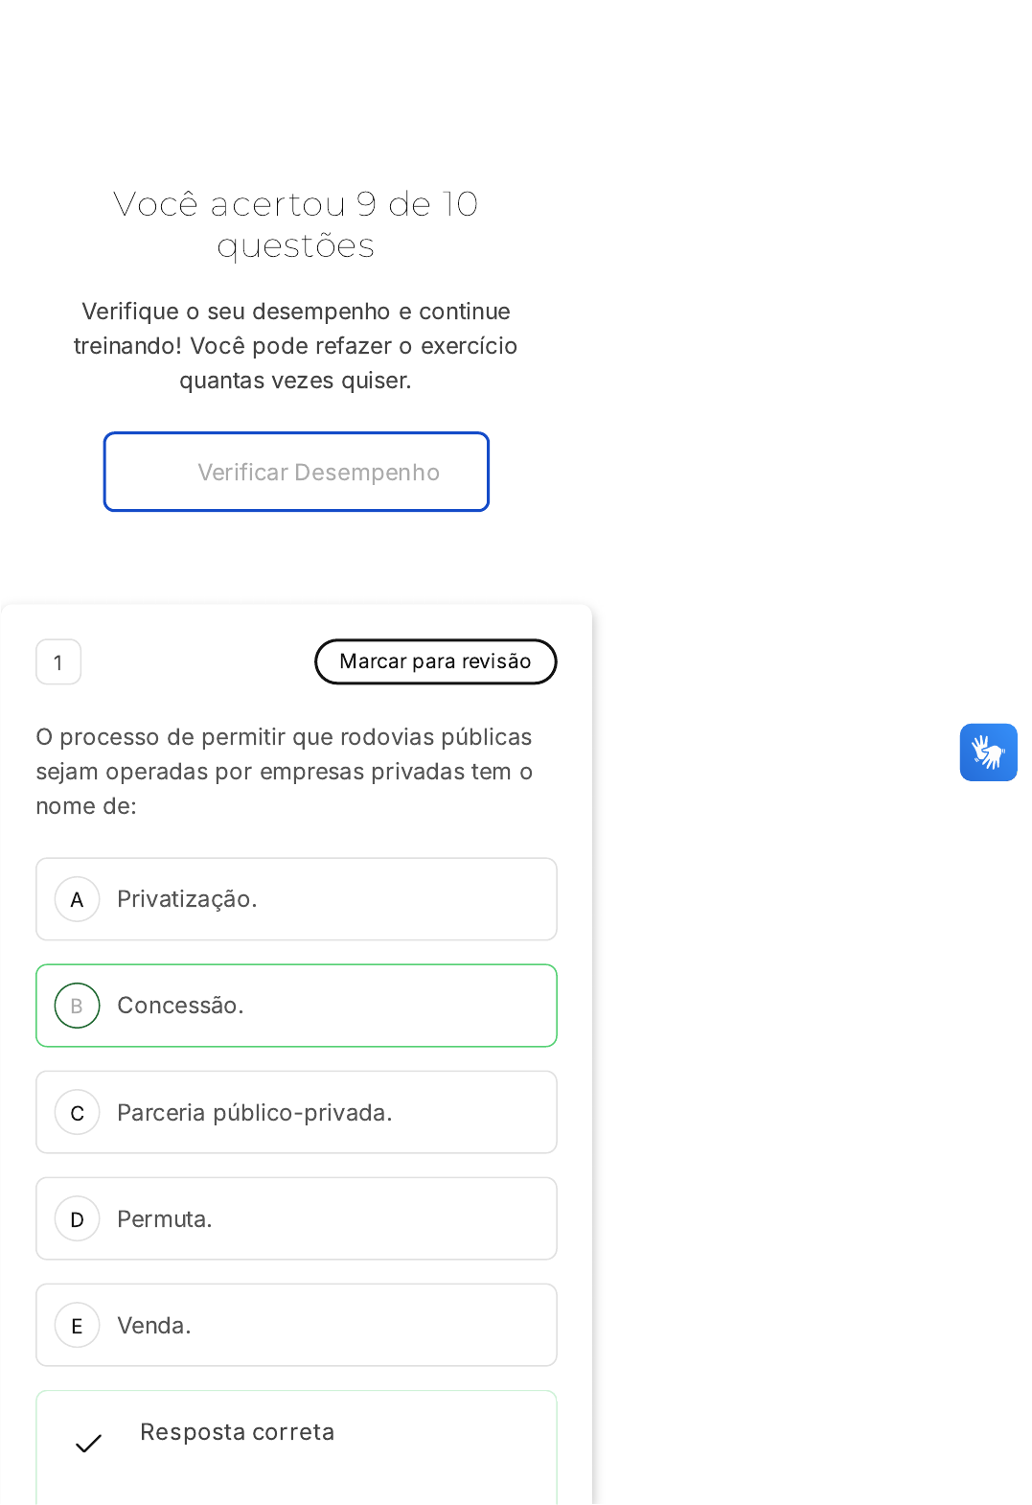Choose the answer Venda

point(154,1326)
